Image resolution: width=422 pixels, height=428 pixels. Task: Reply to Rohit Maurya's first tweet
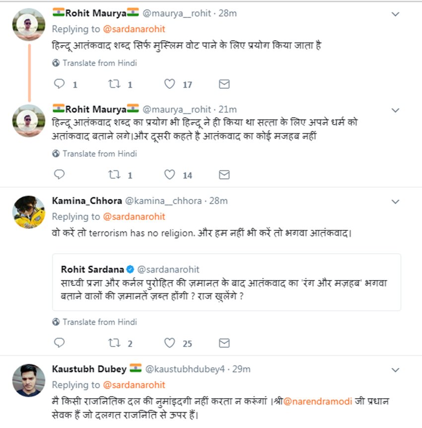click(x=60, y=84)
